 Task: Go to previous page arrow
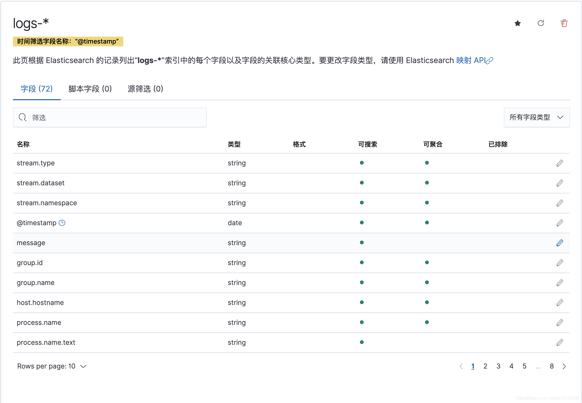(461, 366)
